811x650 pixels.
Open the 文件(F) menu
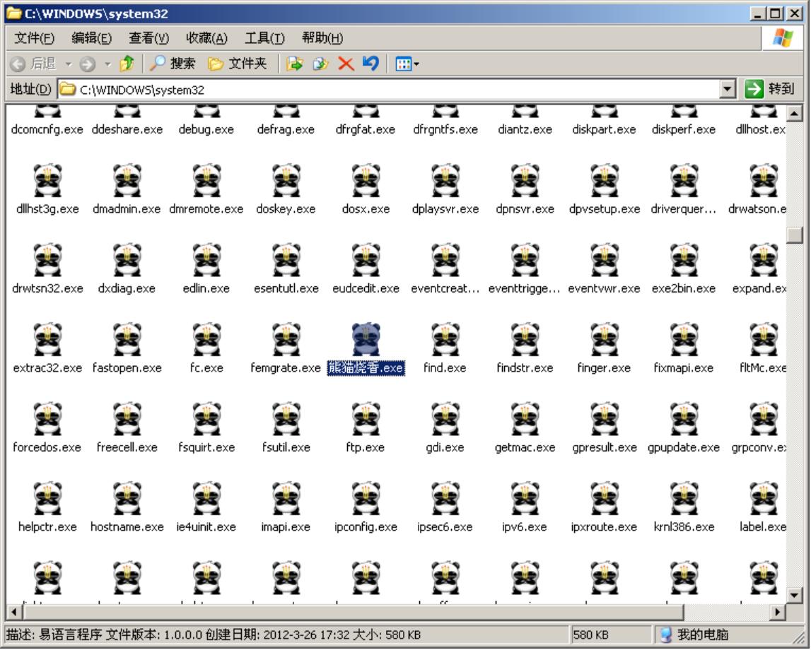(35, 37)
